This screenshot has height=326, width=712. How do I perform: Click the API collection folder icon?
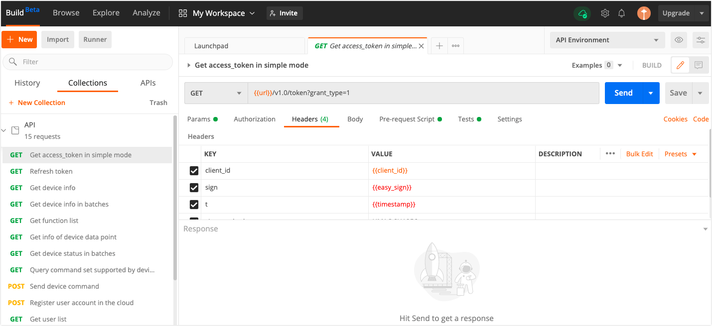pyautogui.click(x=15, y=130)
